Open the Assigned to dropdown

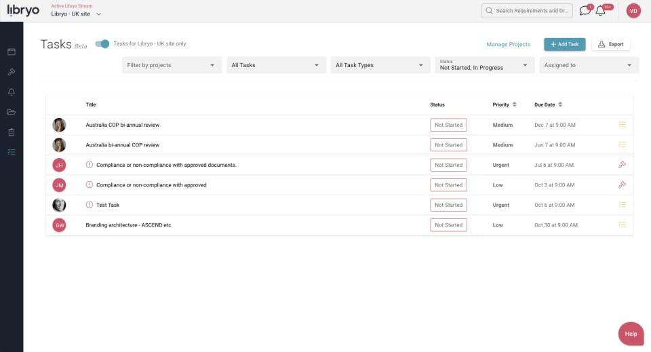tap(589, 65)
